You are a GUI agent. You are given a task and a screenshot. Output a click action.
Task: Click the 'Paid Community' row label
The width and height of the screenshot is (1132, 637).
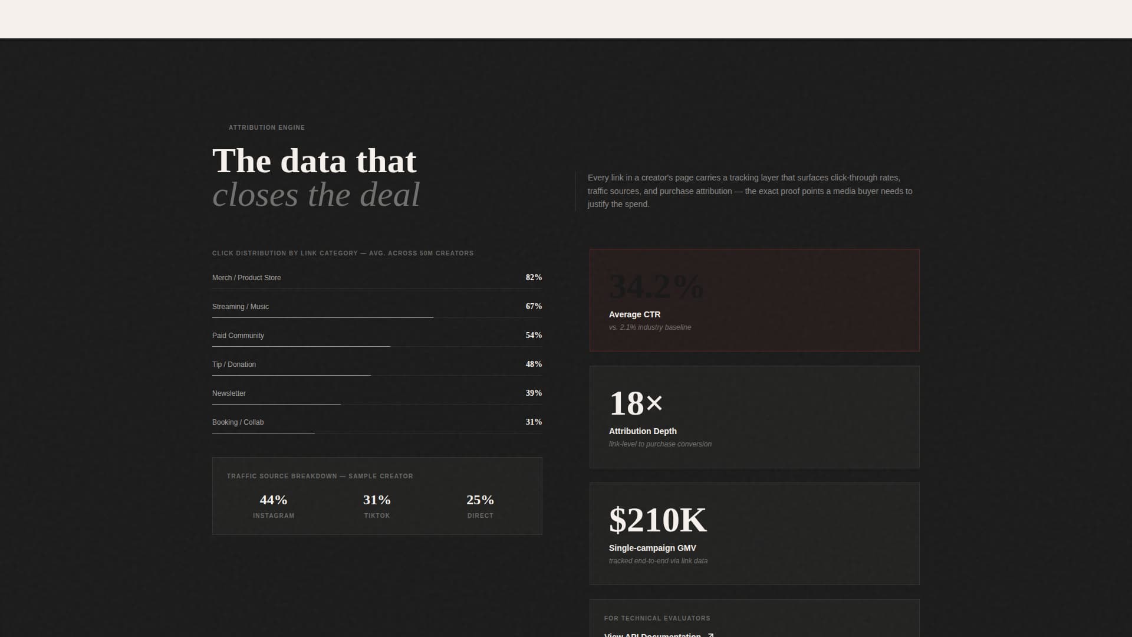(x=238, y=336)
